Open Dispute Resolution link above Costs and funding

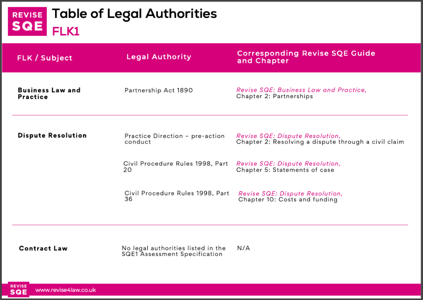pyautogui.click(x=290, y=194)
